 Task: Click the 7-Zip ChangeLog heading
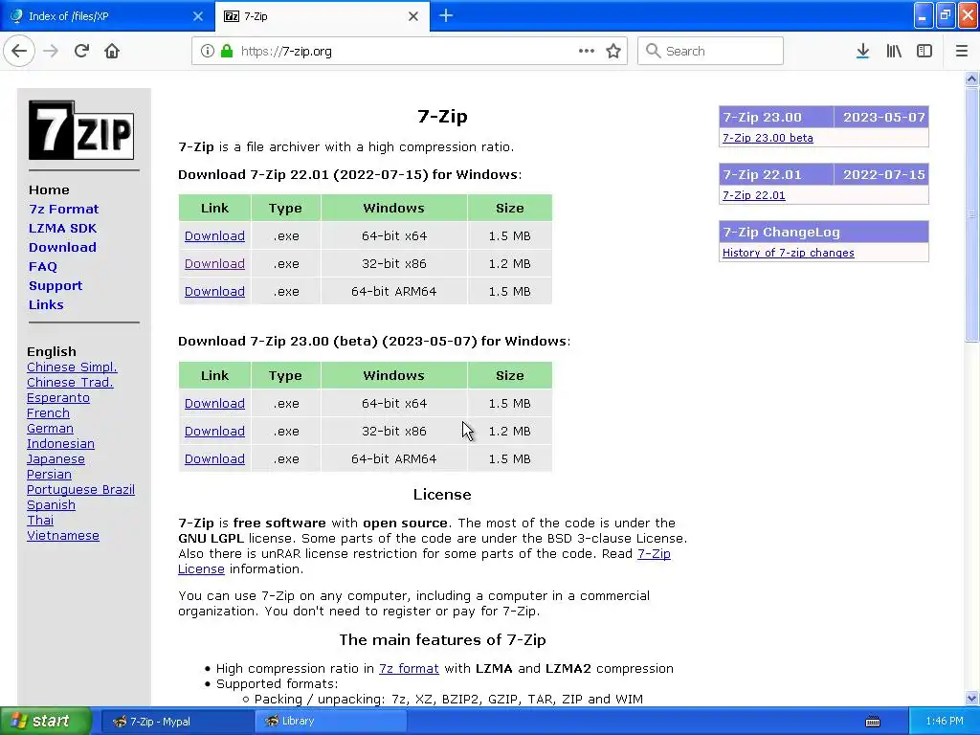824,233
